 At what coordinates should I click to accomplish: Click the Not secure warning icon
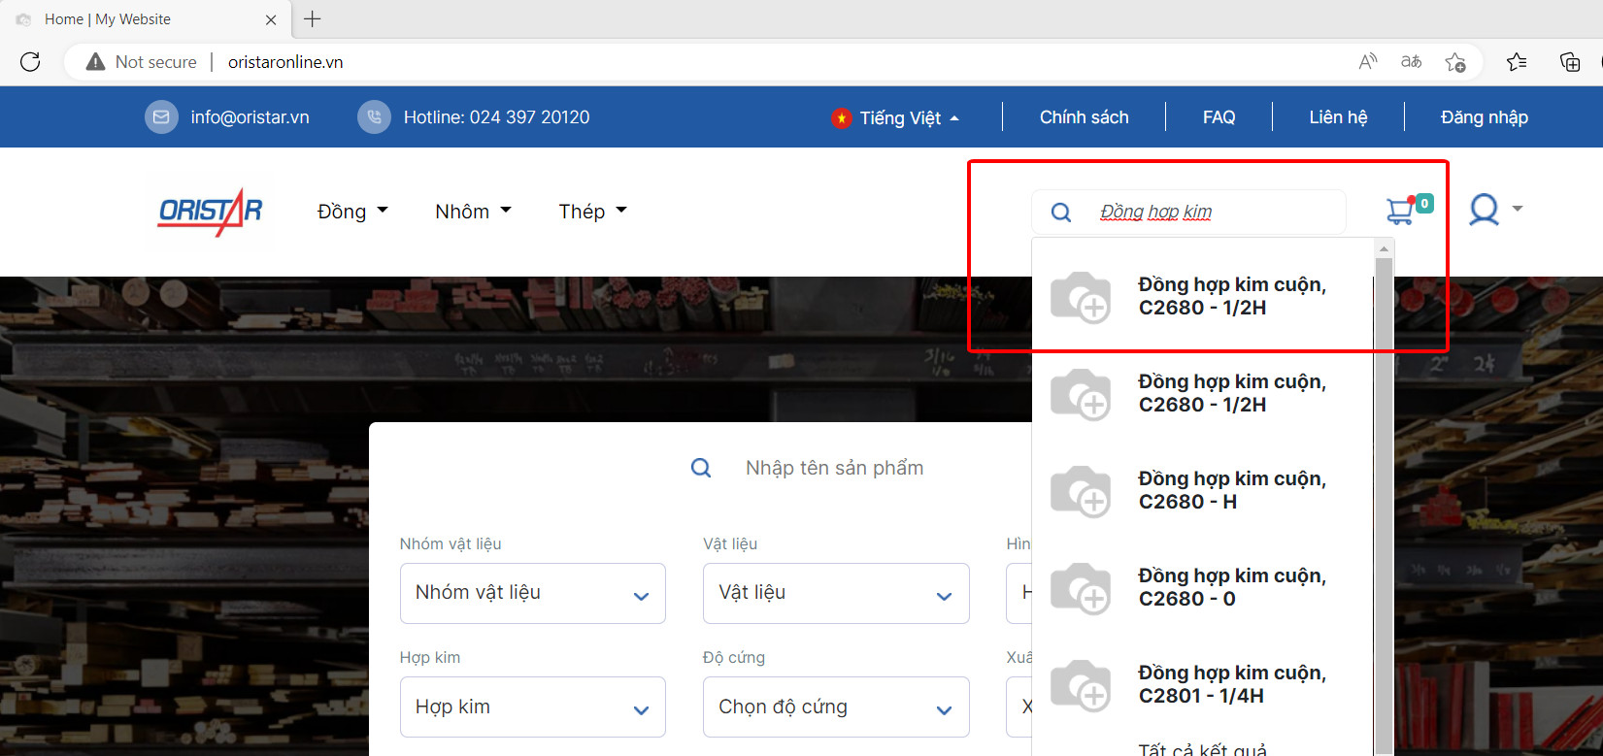(95, 62)
